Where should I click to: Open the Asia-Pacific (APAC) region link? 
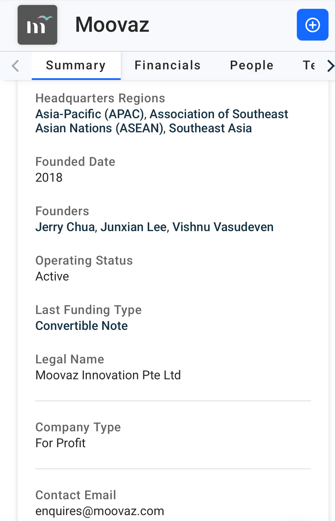pos(90,114)
